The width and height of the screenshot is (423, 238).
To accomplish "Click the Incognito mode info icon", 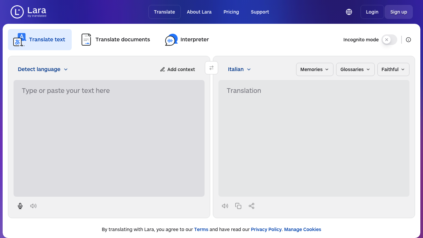I will point(408,40).
